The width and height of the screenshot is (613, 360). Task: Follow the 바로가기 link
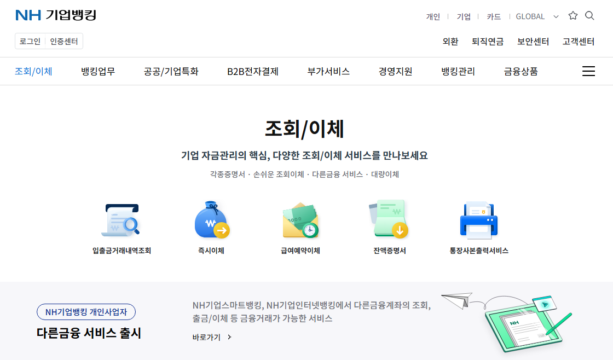click(x=212, y=337)
